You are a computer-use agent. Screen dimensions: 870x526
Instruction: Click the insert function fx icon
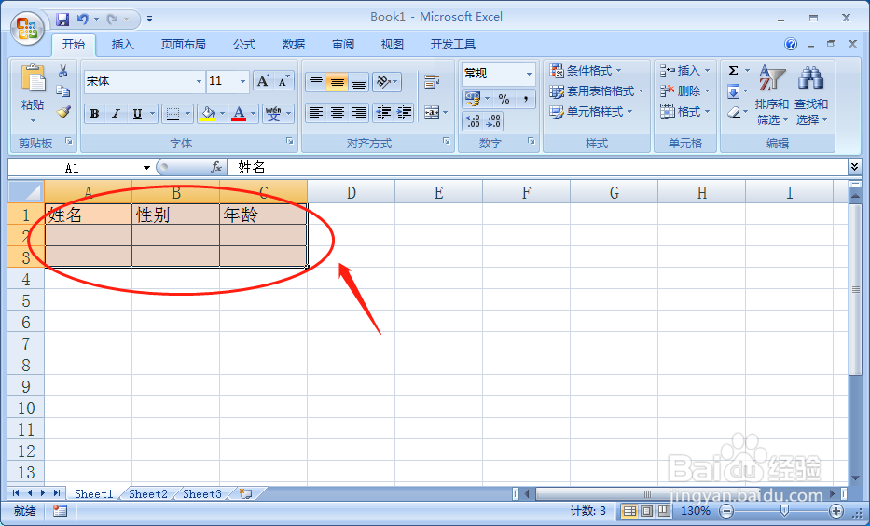[216, 167]
